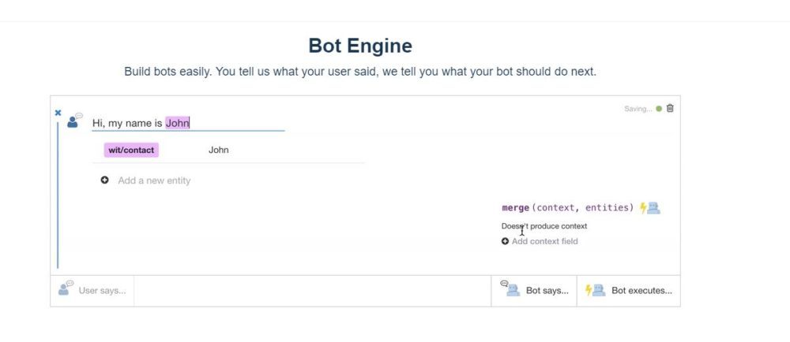Click the user icon in the User says box
The height and width of the screenshot is (342, 790).
pyautogui.click(x=66, y=289)
